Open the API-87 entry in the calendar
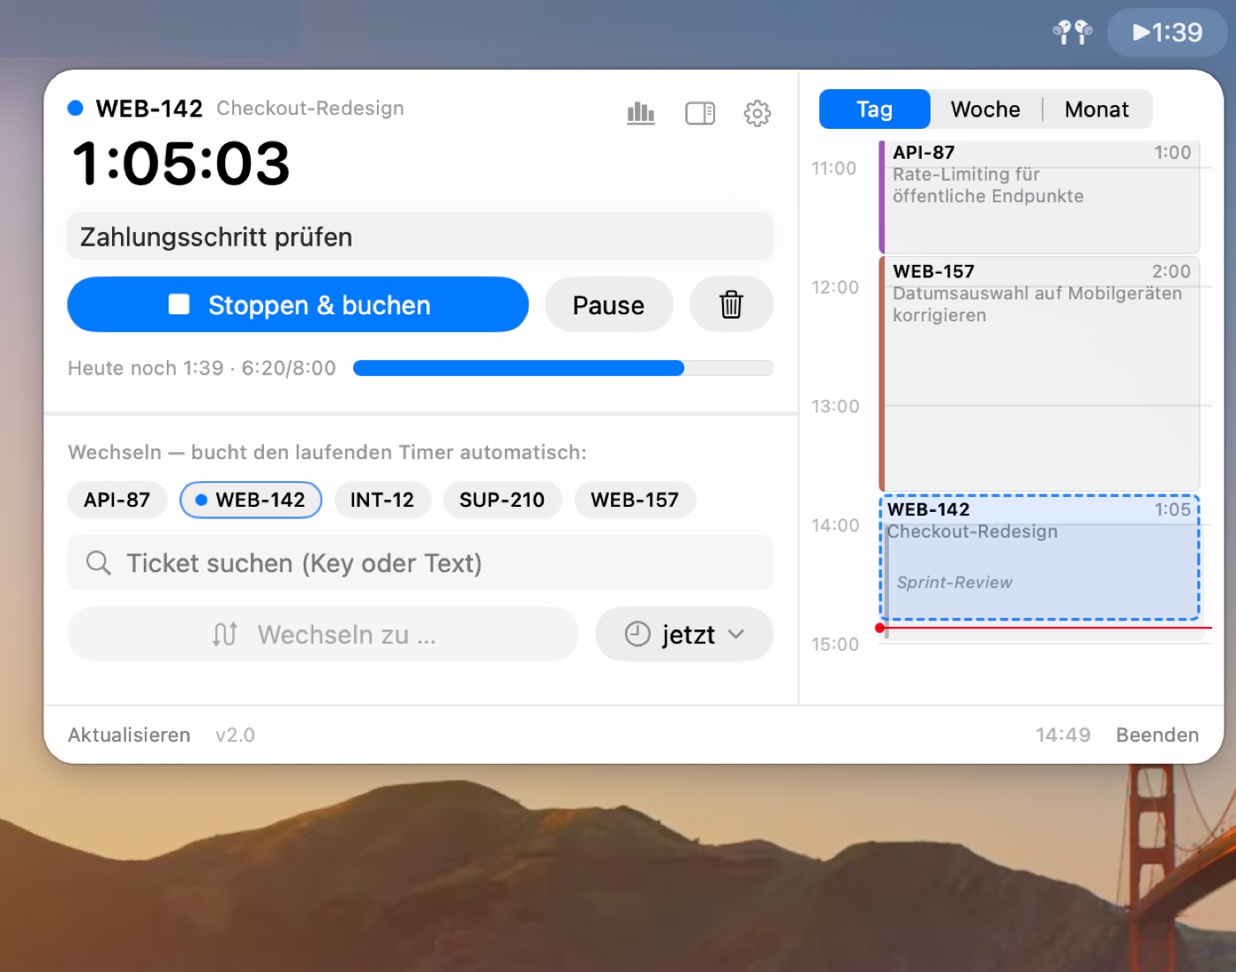This screenshot has height=972, width=1236. coord(1039,196)
